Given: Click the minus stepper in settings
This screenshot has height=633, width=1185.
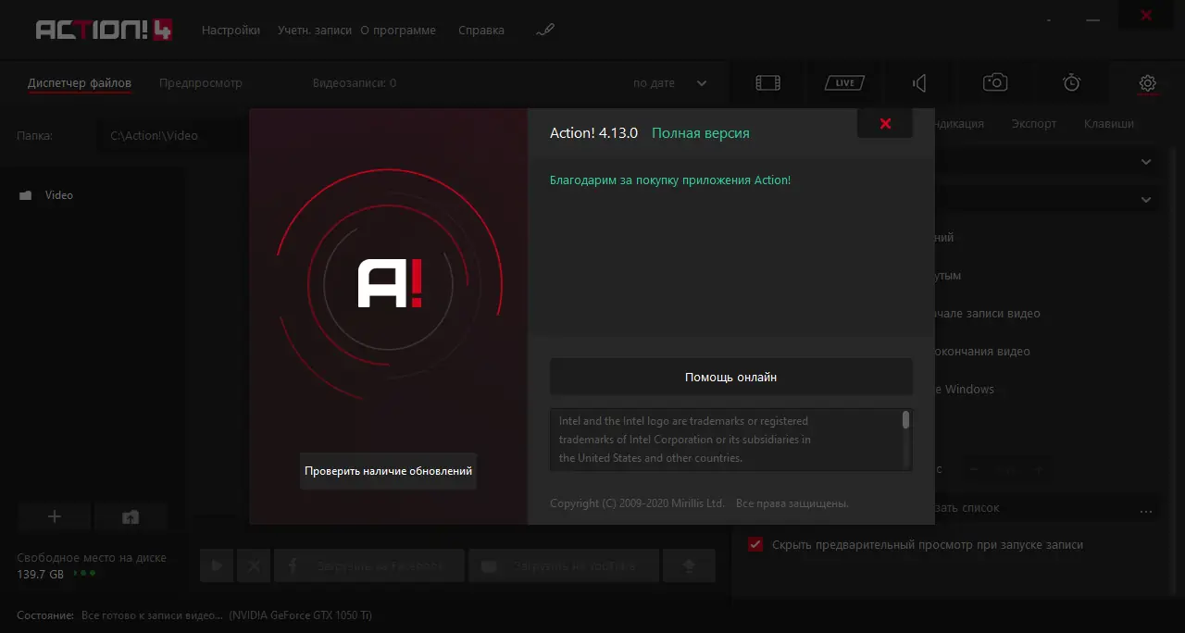Looking at the screenshot, I should pyautogui.click(x=975, y=470).
